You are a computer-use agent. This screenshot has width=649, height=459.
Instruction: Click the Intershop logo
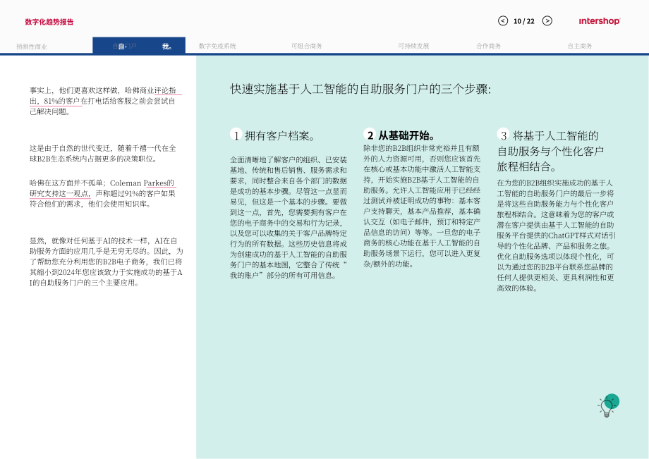pyautogui.click(x=600, y=21)
